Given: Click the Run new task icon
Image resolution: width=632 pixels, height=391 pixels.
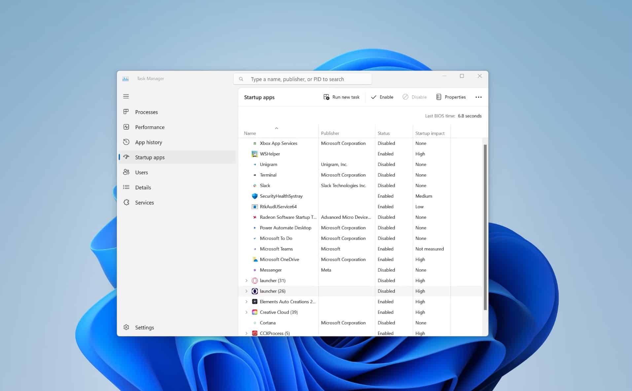Looking at the screenshot, I should coord(326,97).
